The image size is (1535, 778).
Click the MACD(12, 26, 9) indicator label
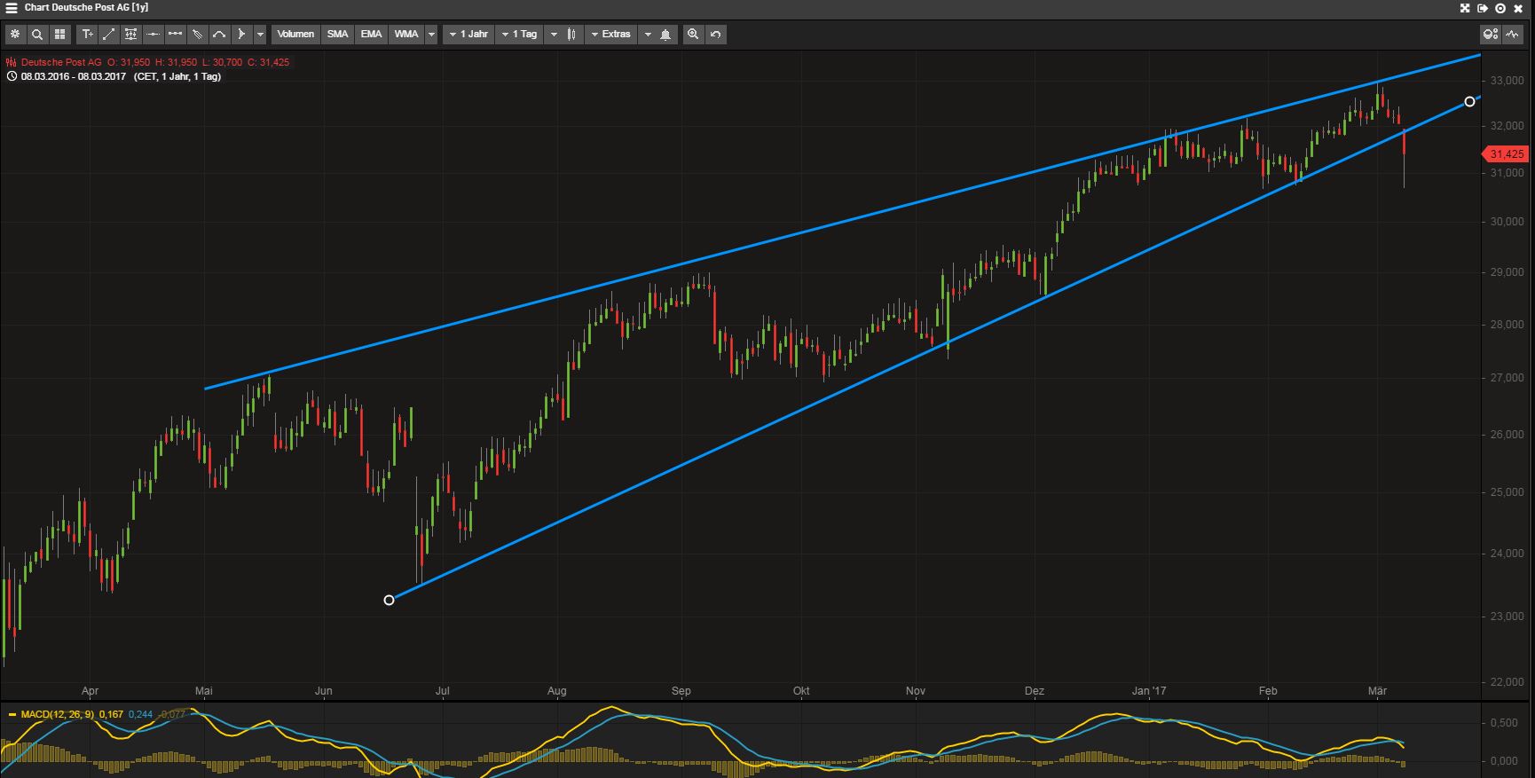tap(57, 714)
